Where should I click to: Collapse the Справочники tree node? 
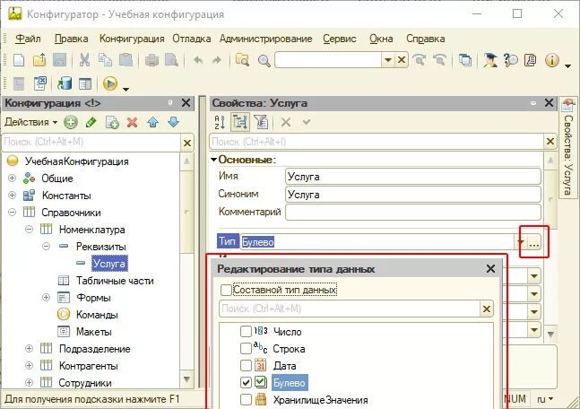(12, 213)
